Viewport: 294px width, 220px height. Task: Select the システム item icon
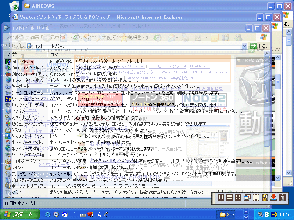tap(8, 111)
